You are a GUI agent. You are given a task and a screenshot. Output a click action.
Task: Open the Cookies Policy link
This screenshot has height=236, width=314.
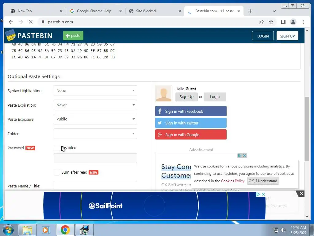point(232,181)
